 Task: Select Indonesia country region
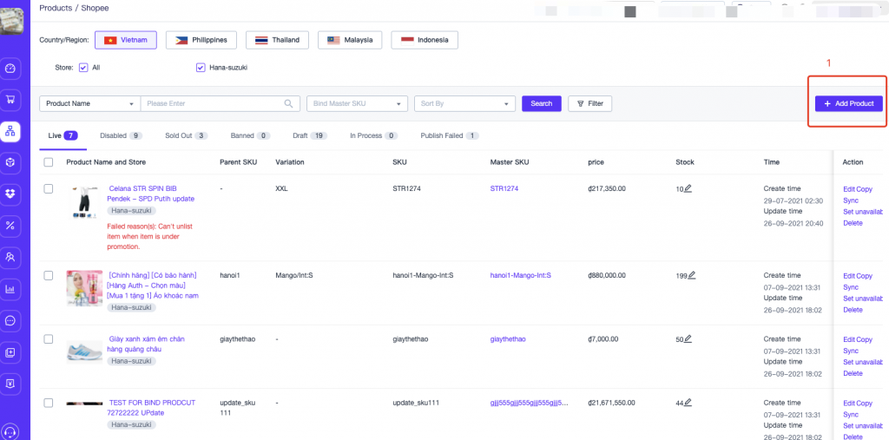pyautogui.click(x=425, y=40)
